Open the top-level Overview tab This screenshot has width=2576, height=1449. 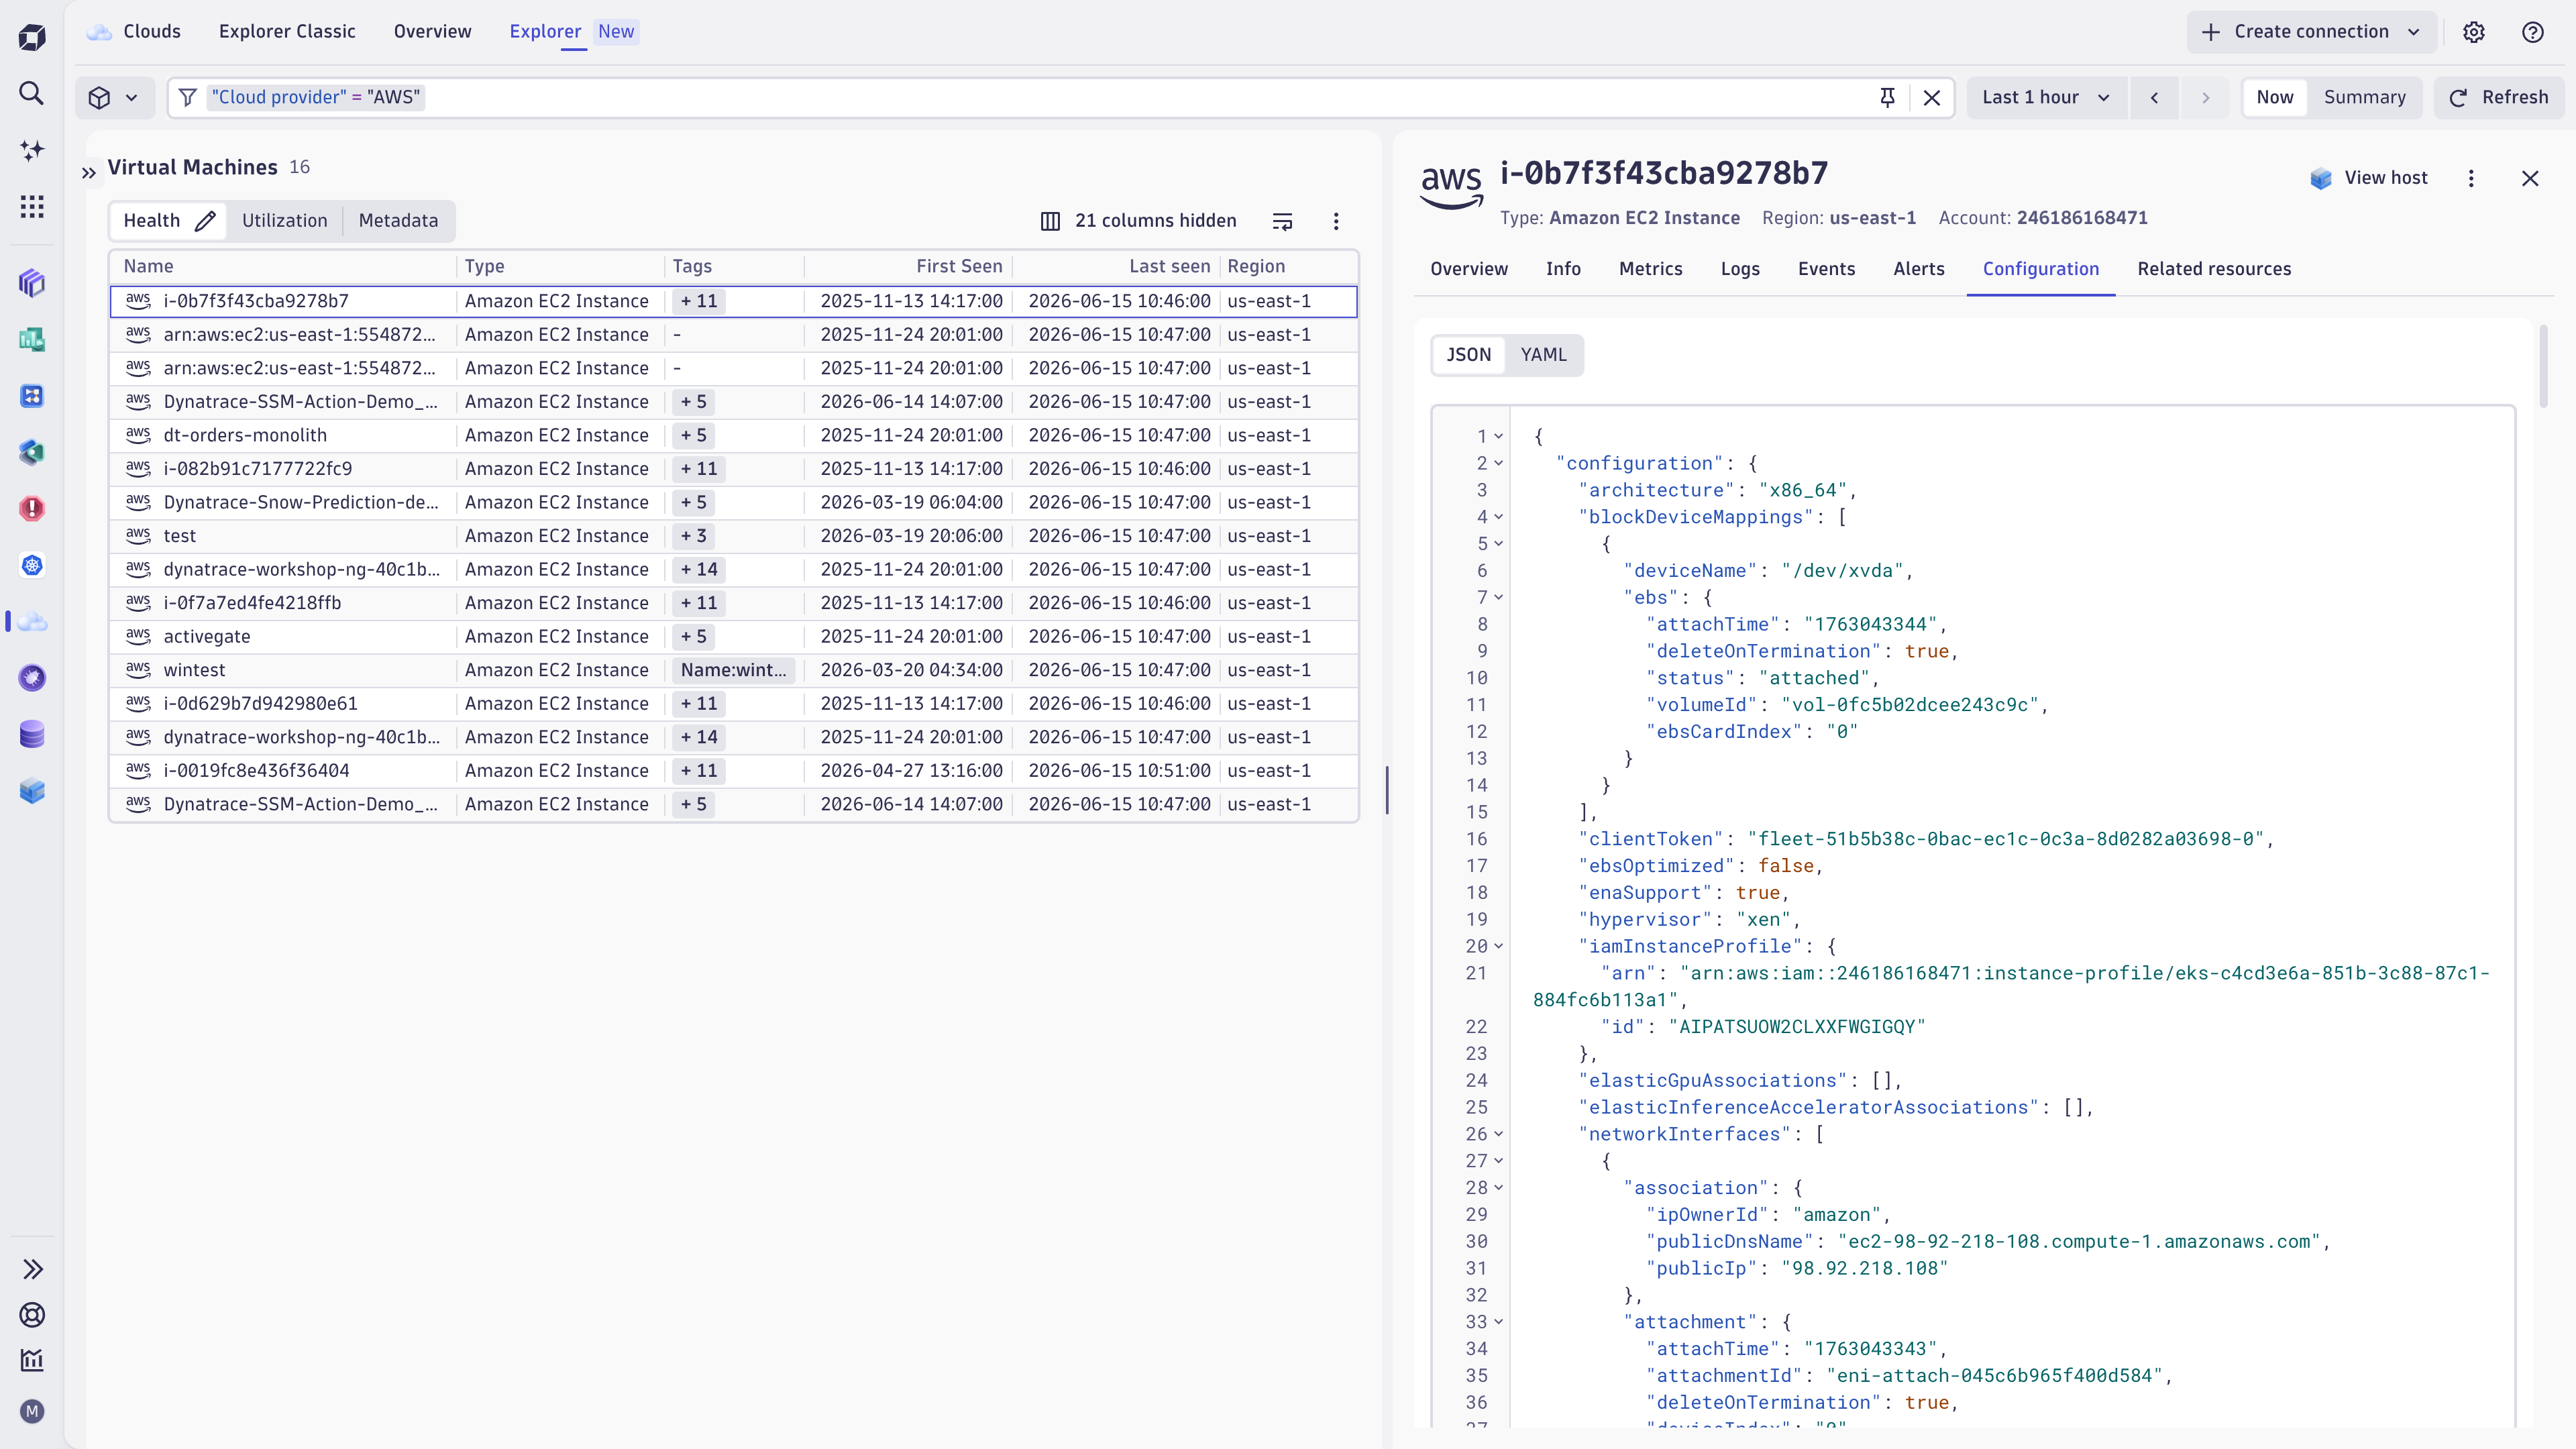[432, 32]
